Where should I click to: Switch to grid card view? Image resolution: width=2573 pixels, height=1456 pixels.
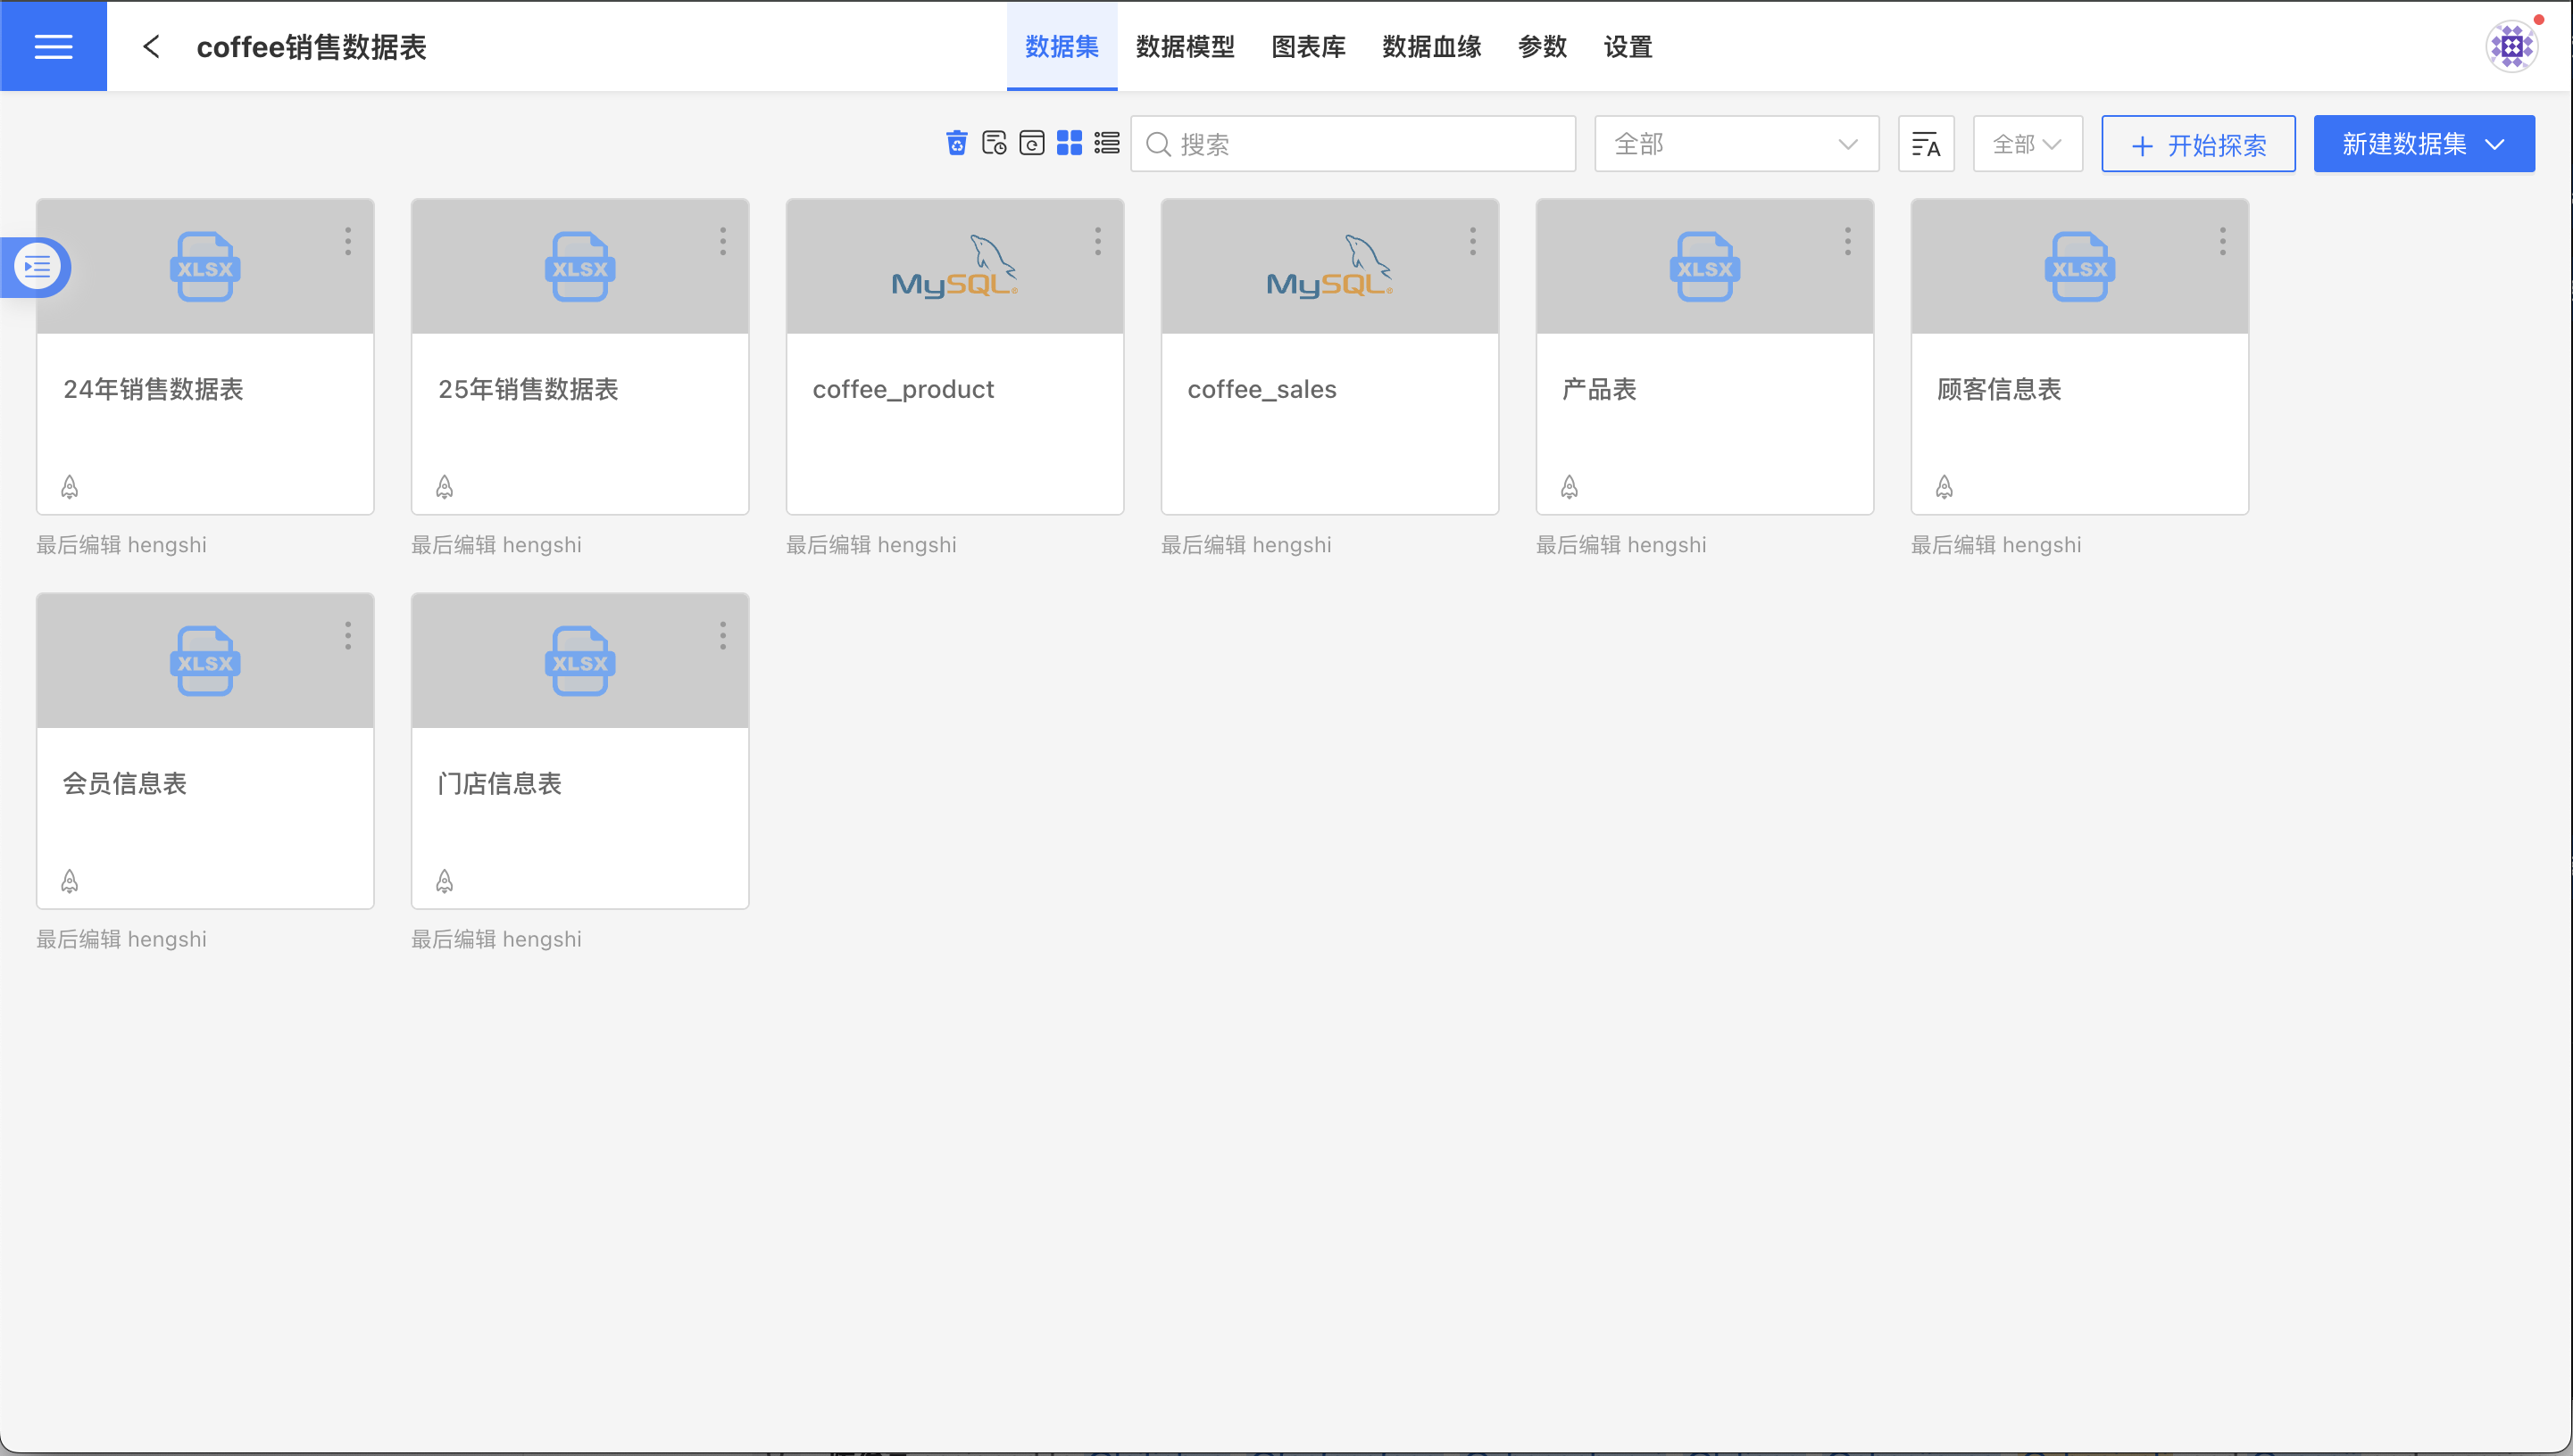coord(1070,143)
